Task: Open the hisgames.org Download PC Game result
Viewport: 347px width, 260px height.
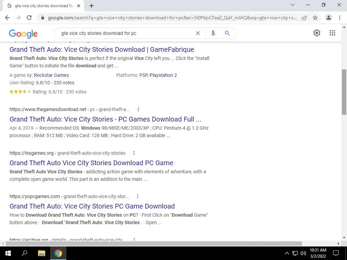Action: [x=91, y=163]
